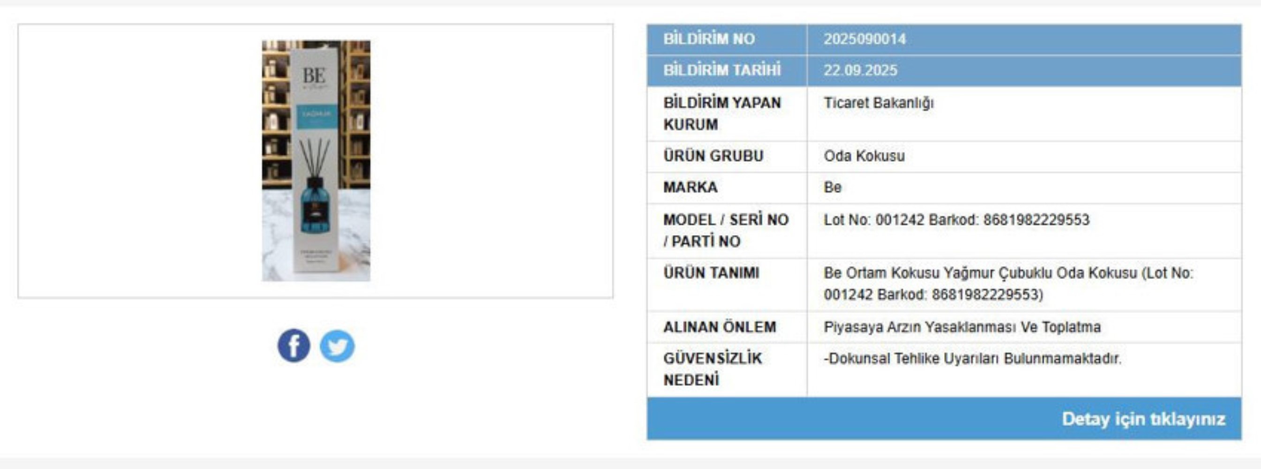Click the 'BİLDİRİM NO' header label

click(x=709, y=39)
